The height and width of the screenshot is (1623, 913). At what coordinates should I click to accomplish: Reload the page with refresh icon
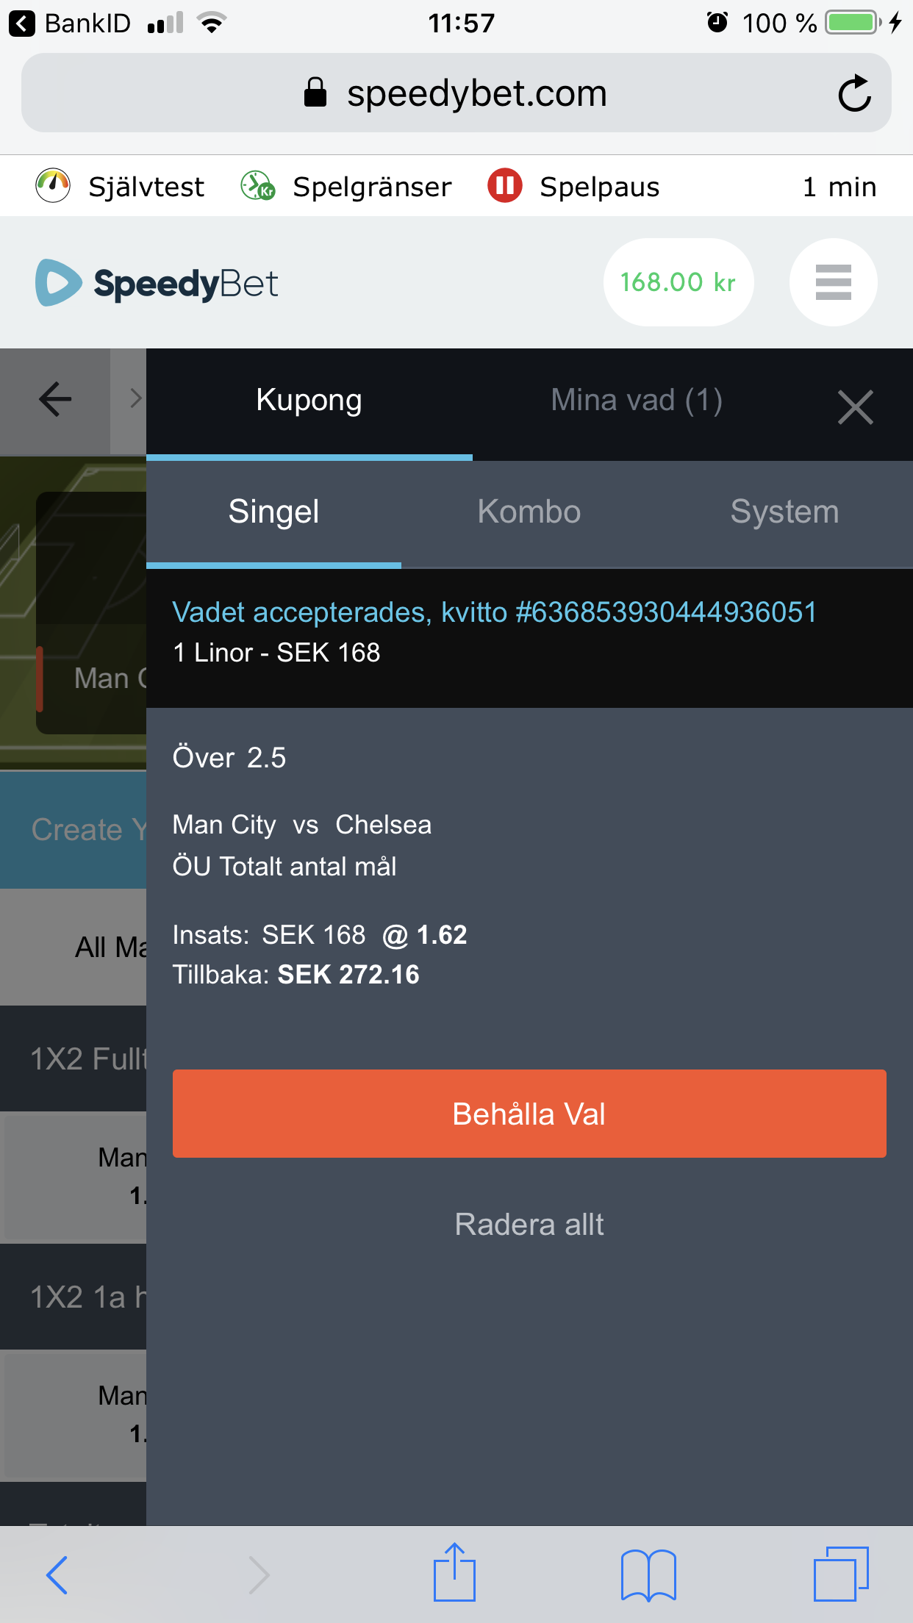854,93
